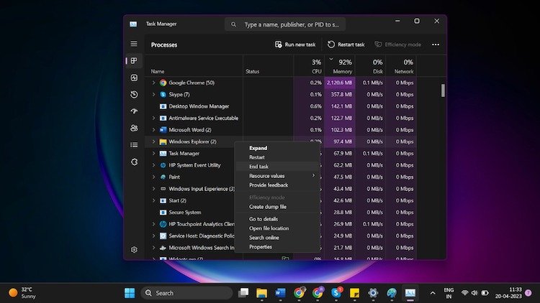Open File Explorer from the taskbar
This screenshot has height=303, width=540.
(262, 293)
